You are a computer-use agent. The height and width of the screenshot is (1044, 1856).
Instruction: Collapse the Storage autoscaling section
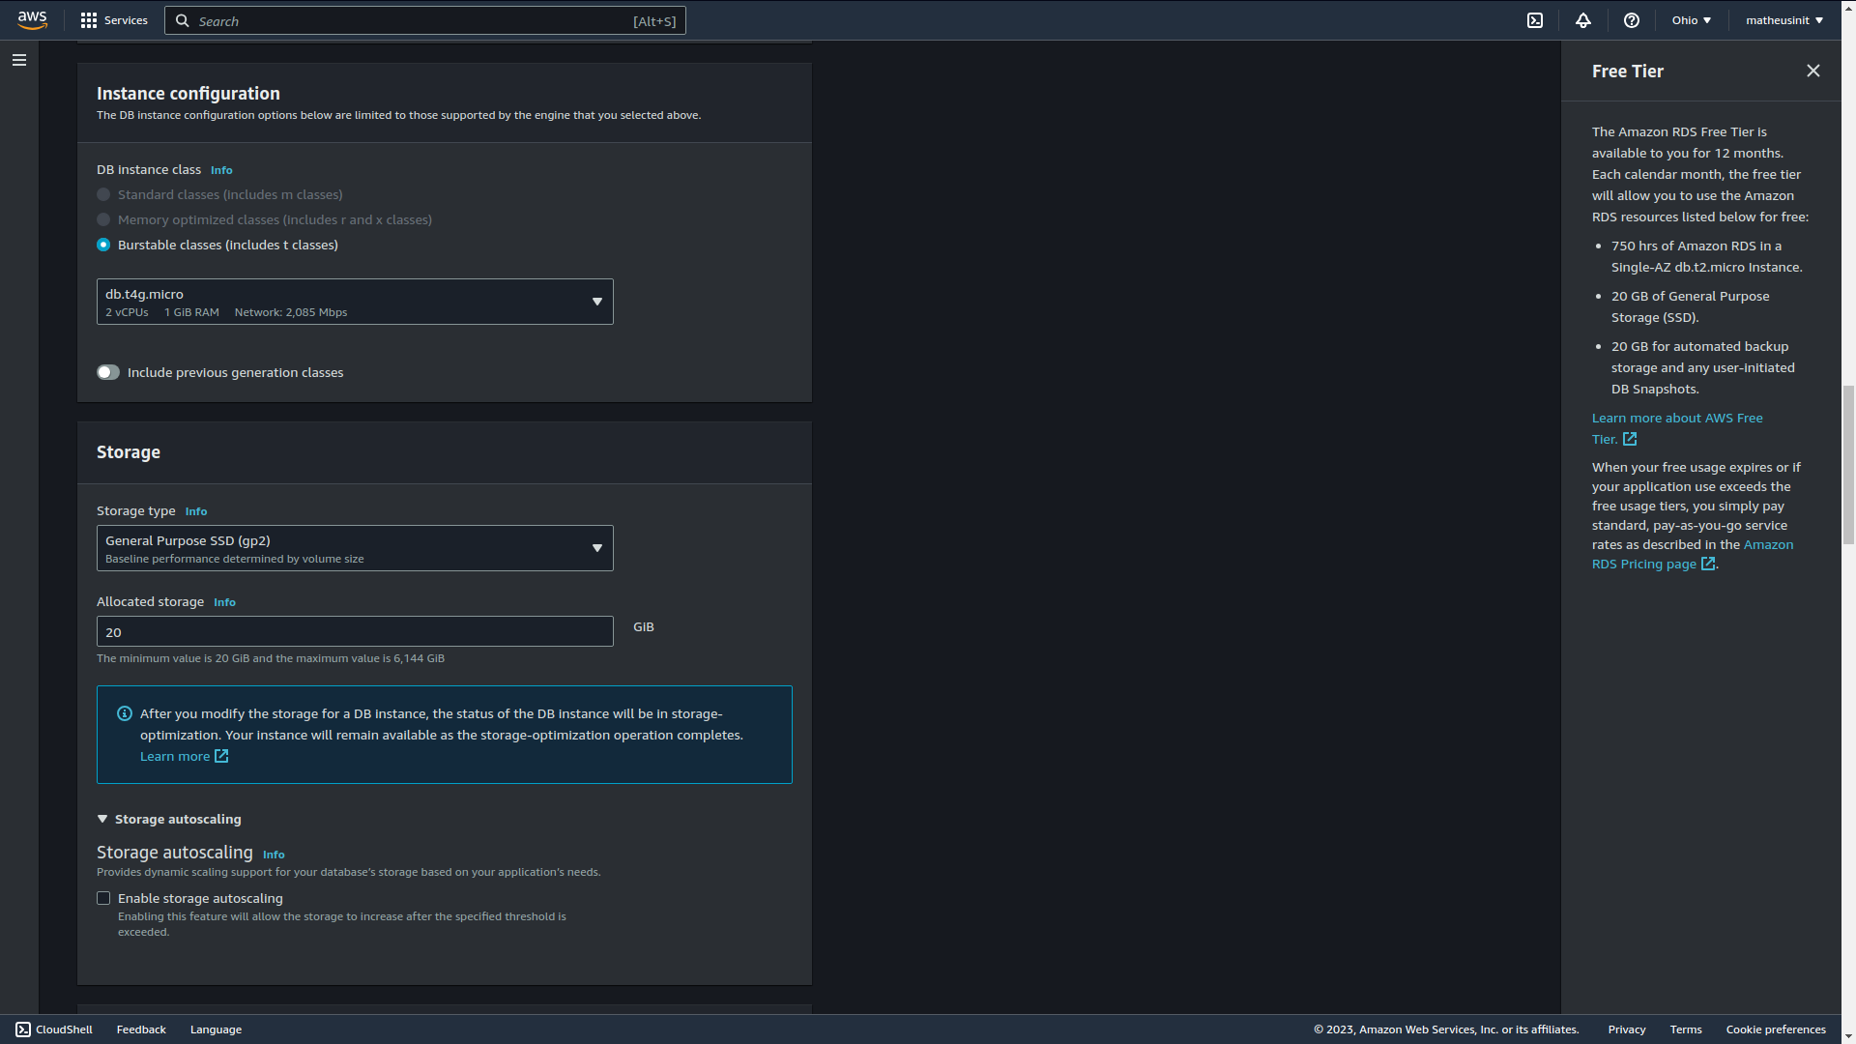click(x=102, y=819)
